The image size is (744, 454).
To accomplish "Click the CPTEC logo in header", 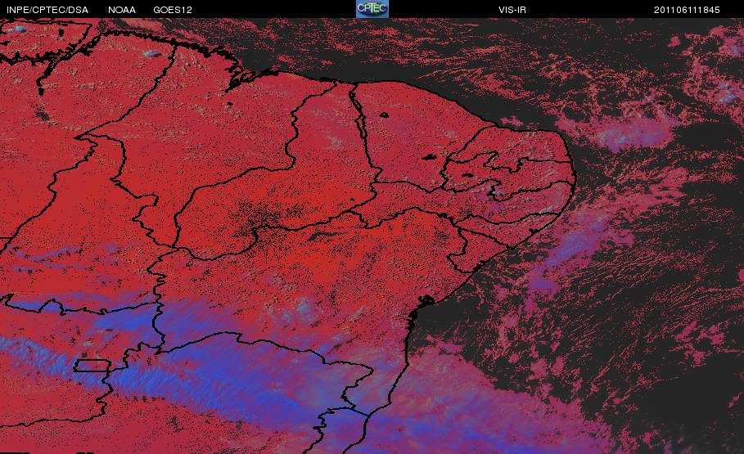I will tap(372, 8).
